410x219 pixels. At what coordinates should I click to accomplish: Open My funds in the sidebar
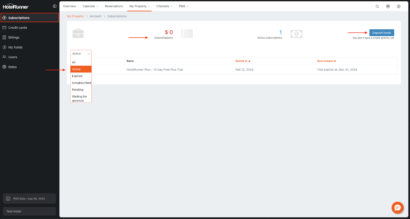point(15,47)
